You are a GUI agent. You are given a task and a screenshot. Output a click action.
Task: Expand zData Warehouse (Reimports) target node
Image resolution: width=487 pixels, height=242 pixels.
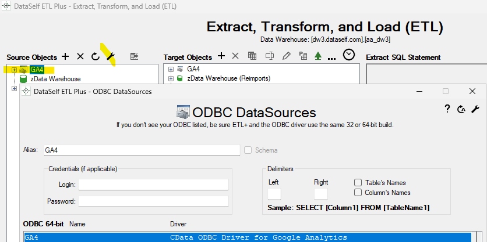point(171,79)
